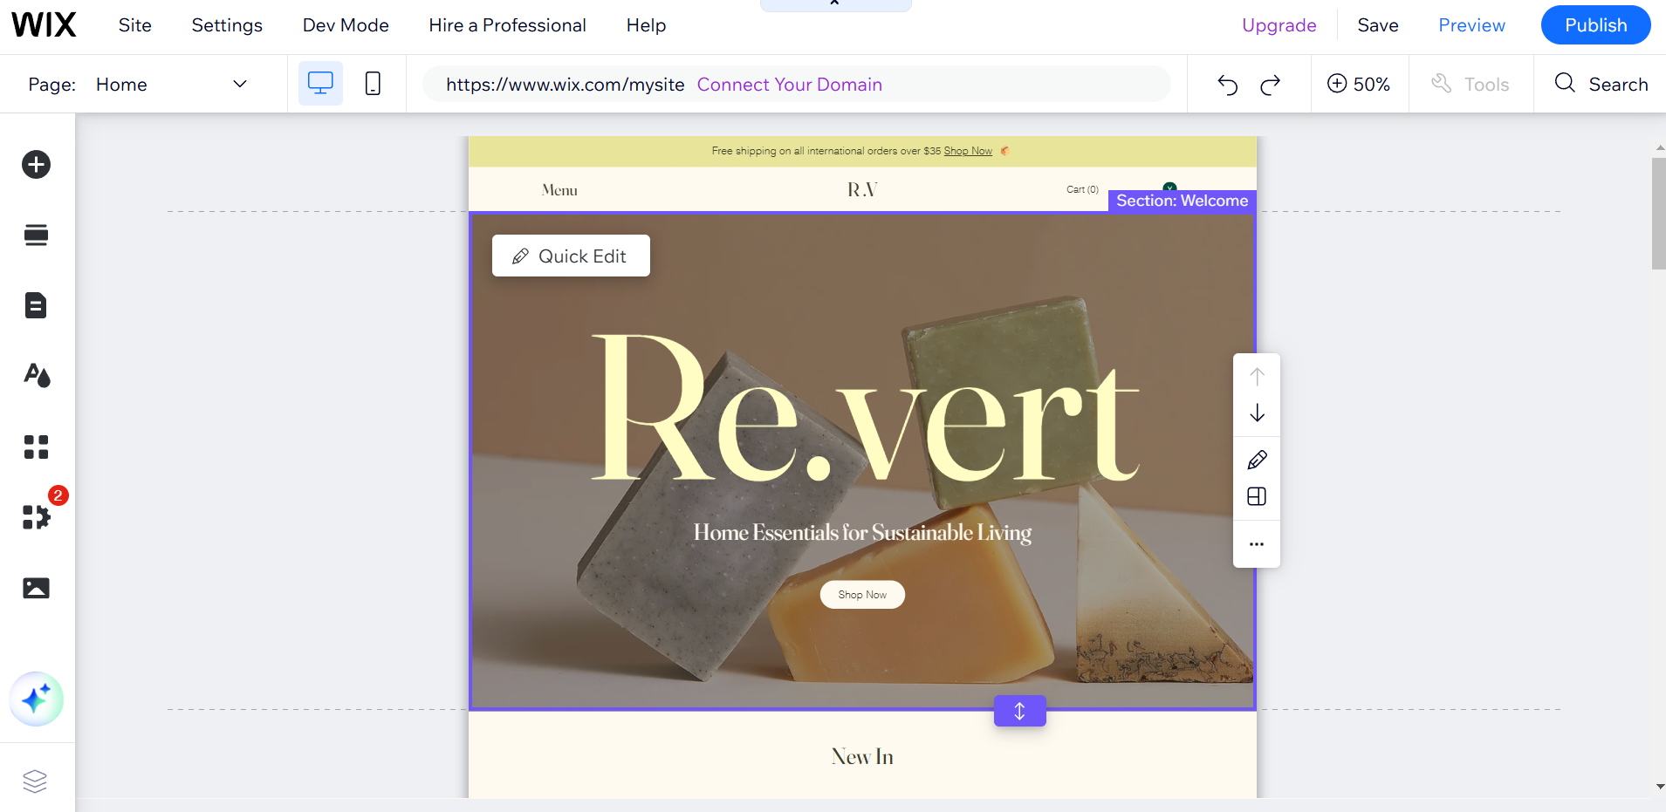The width and height of the screenshot is (1666, 812).
Task: Click the Wix logo
Action: 44,24
